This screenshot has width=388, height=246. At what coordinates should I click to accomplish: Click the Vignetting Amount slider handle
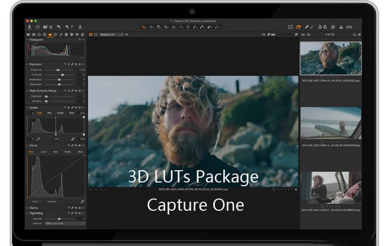pyautogui.click(x=59, y=219)
